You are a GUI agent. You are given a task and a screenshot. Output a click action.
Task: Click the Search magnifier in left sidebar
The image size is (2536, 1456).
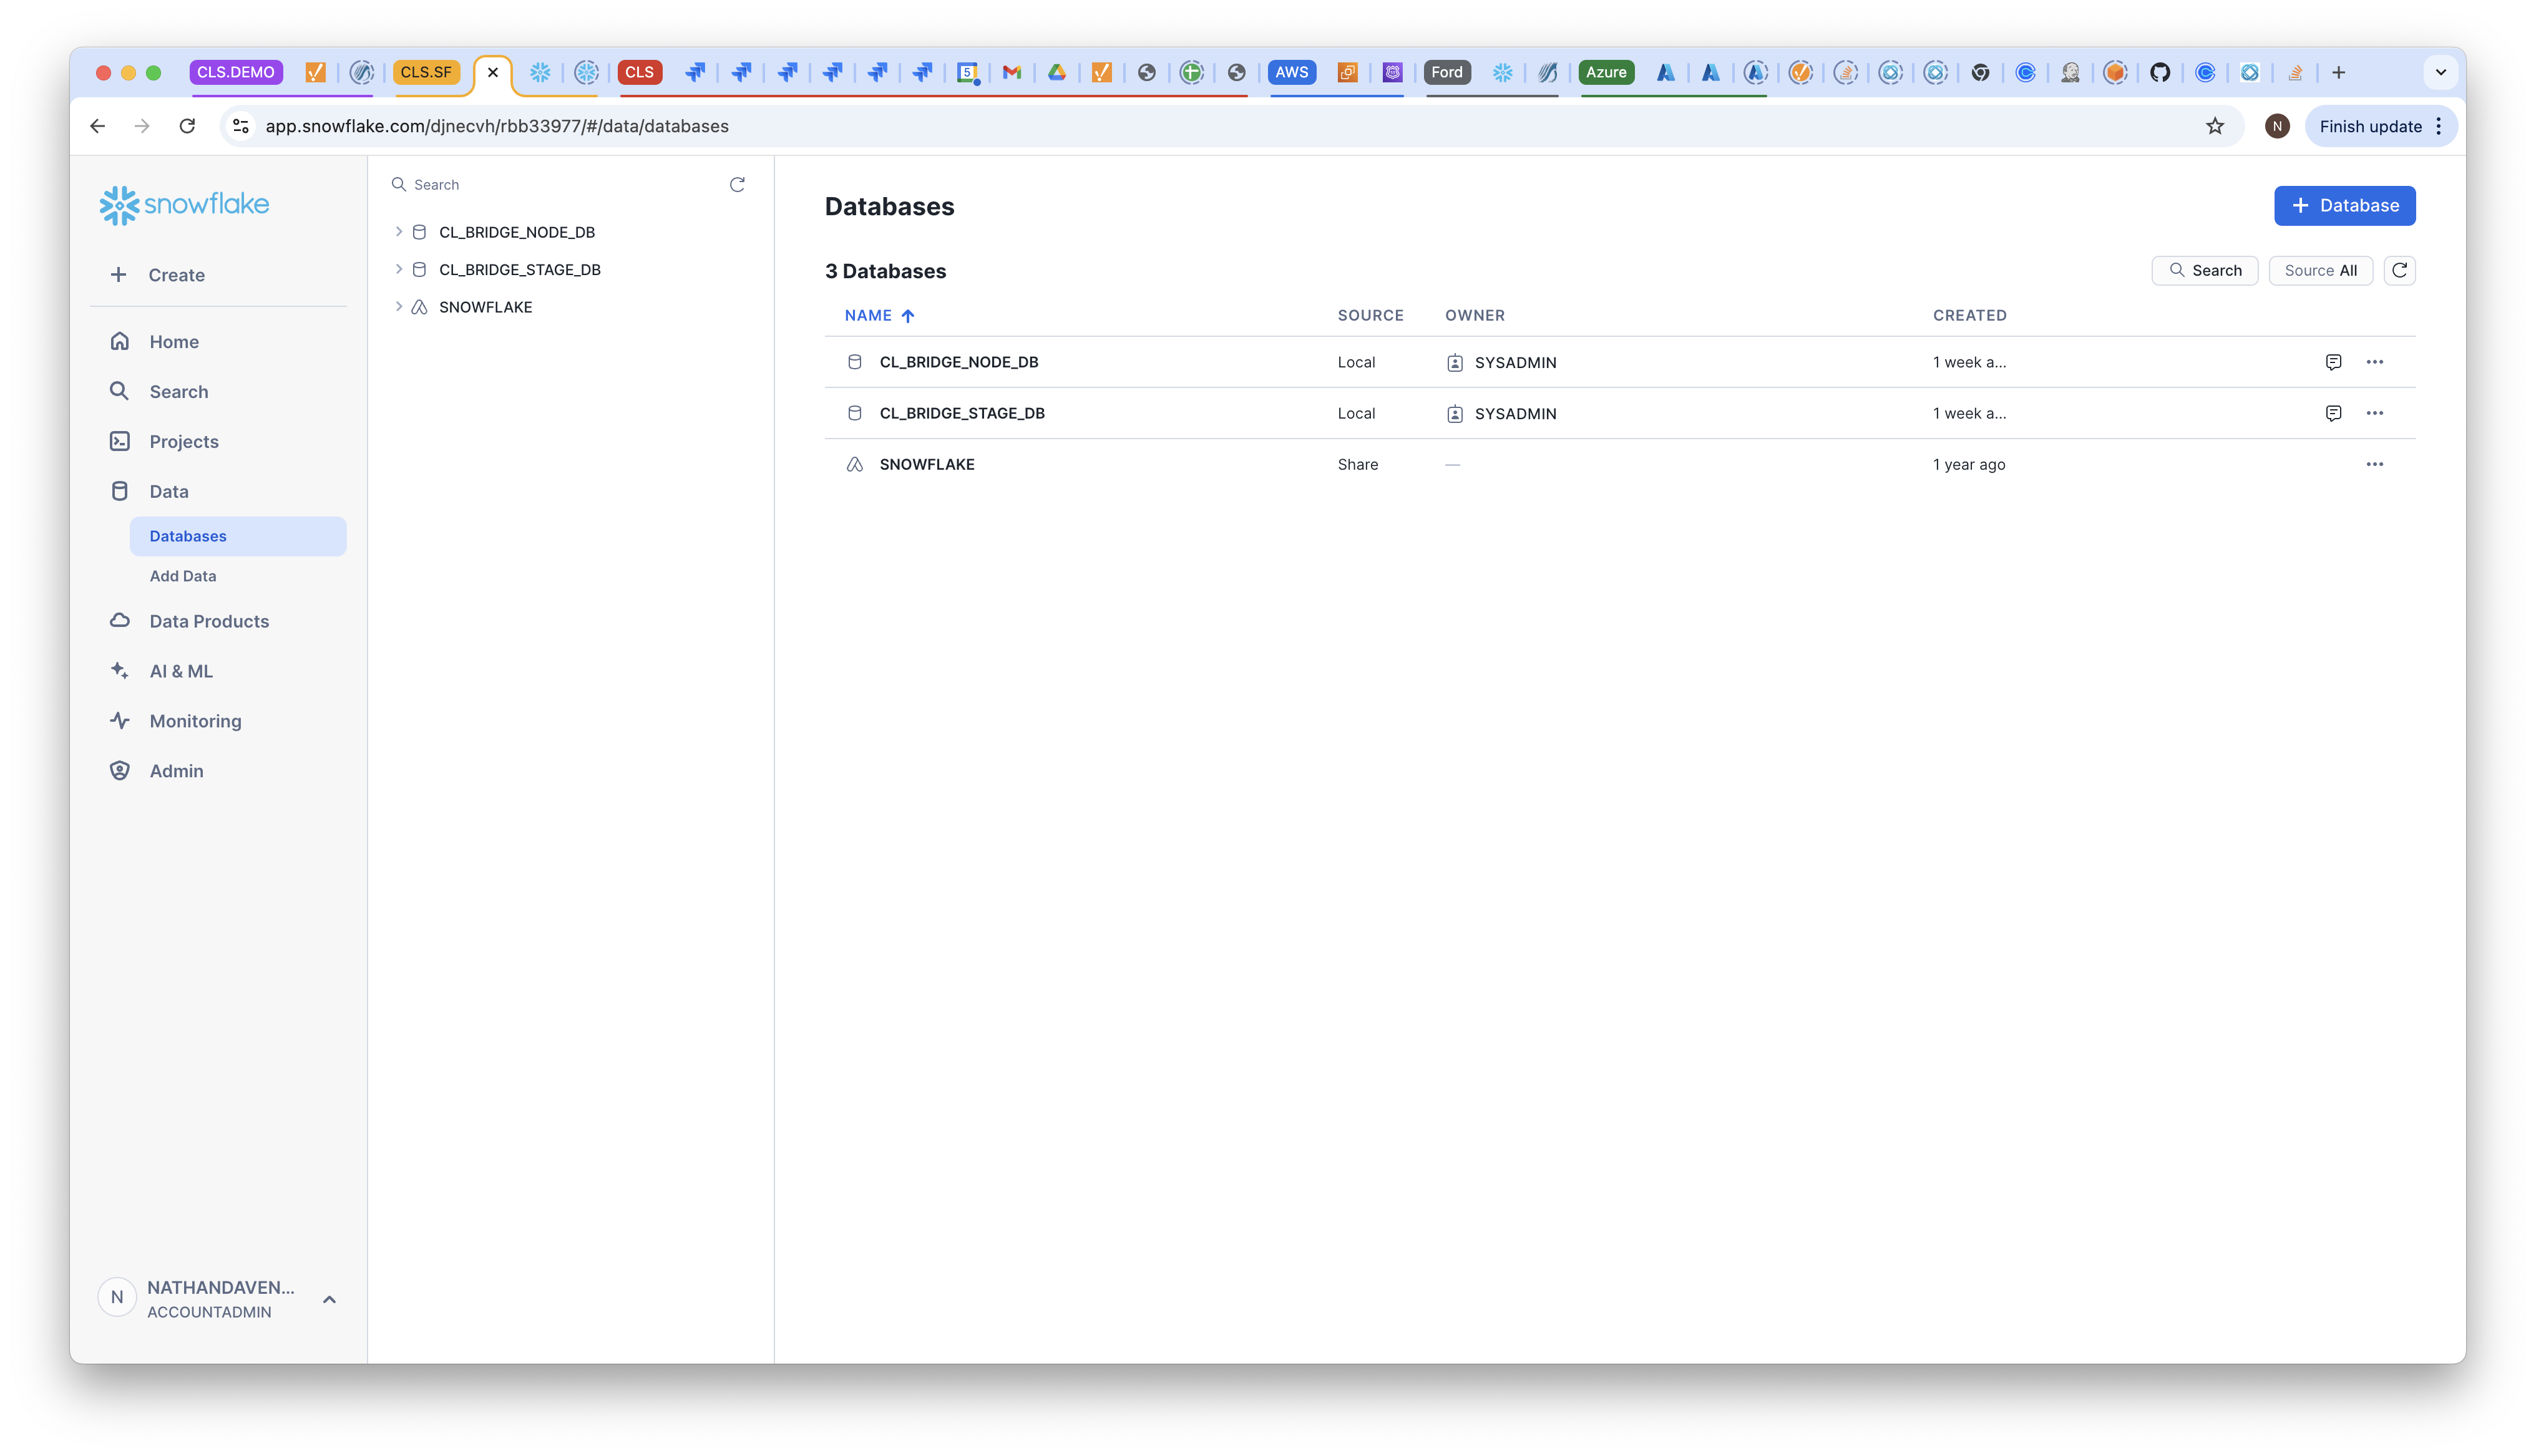(120, 391)
